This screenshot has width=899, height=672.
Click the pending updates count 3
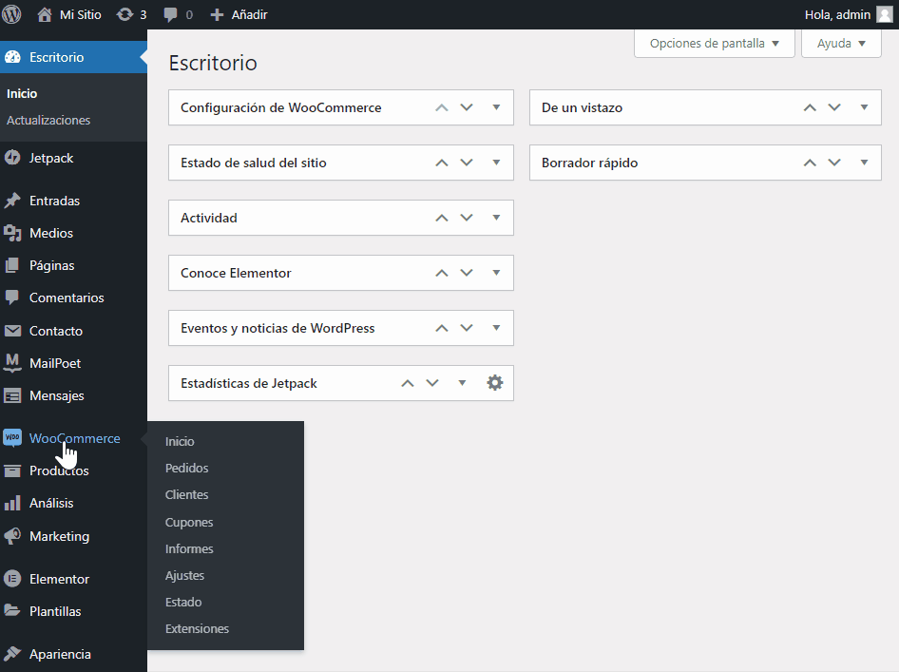(x=143, y=15)
